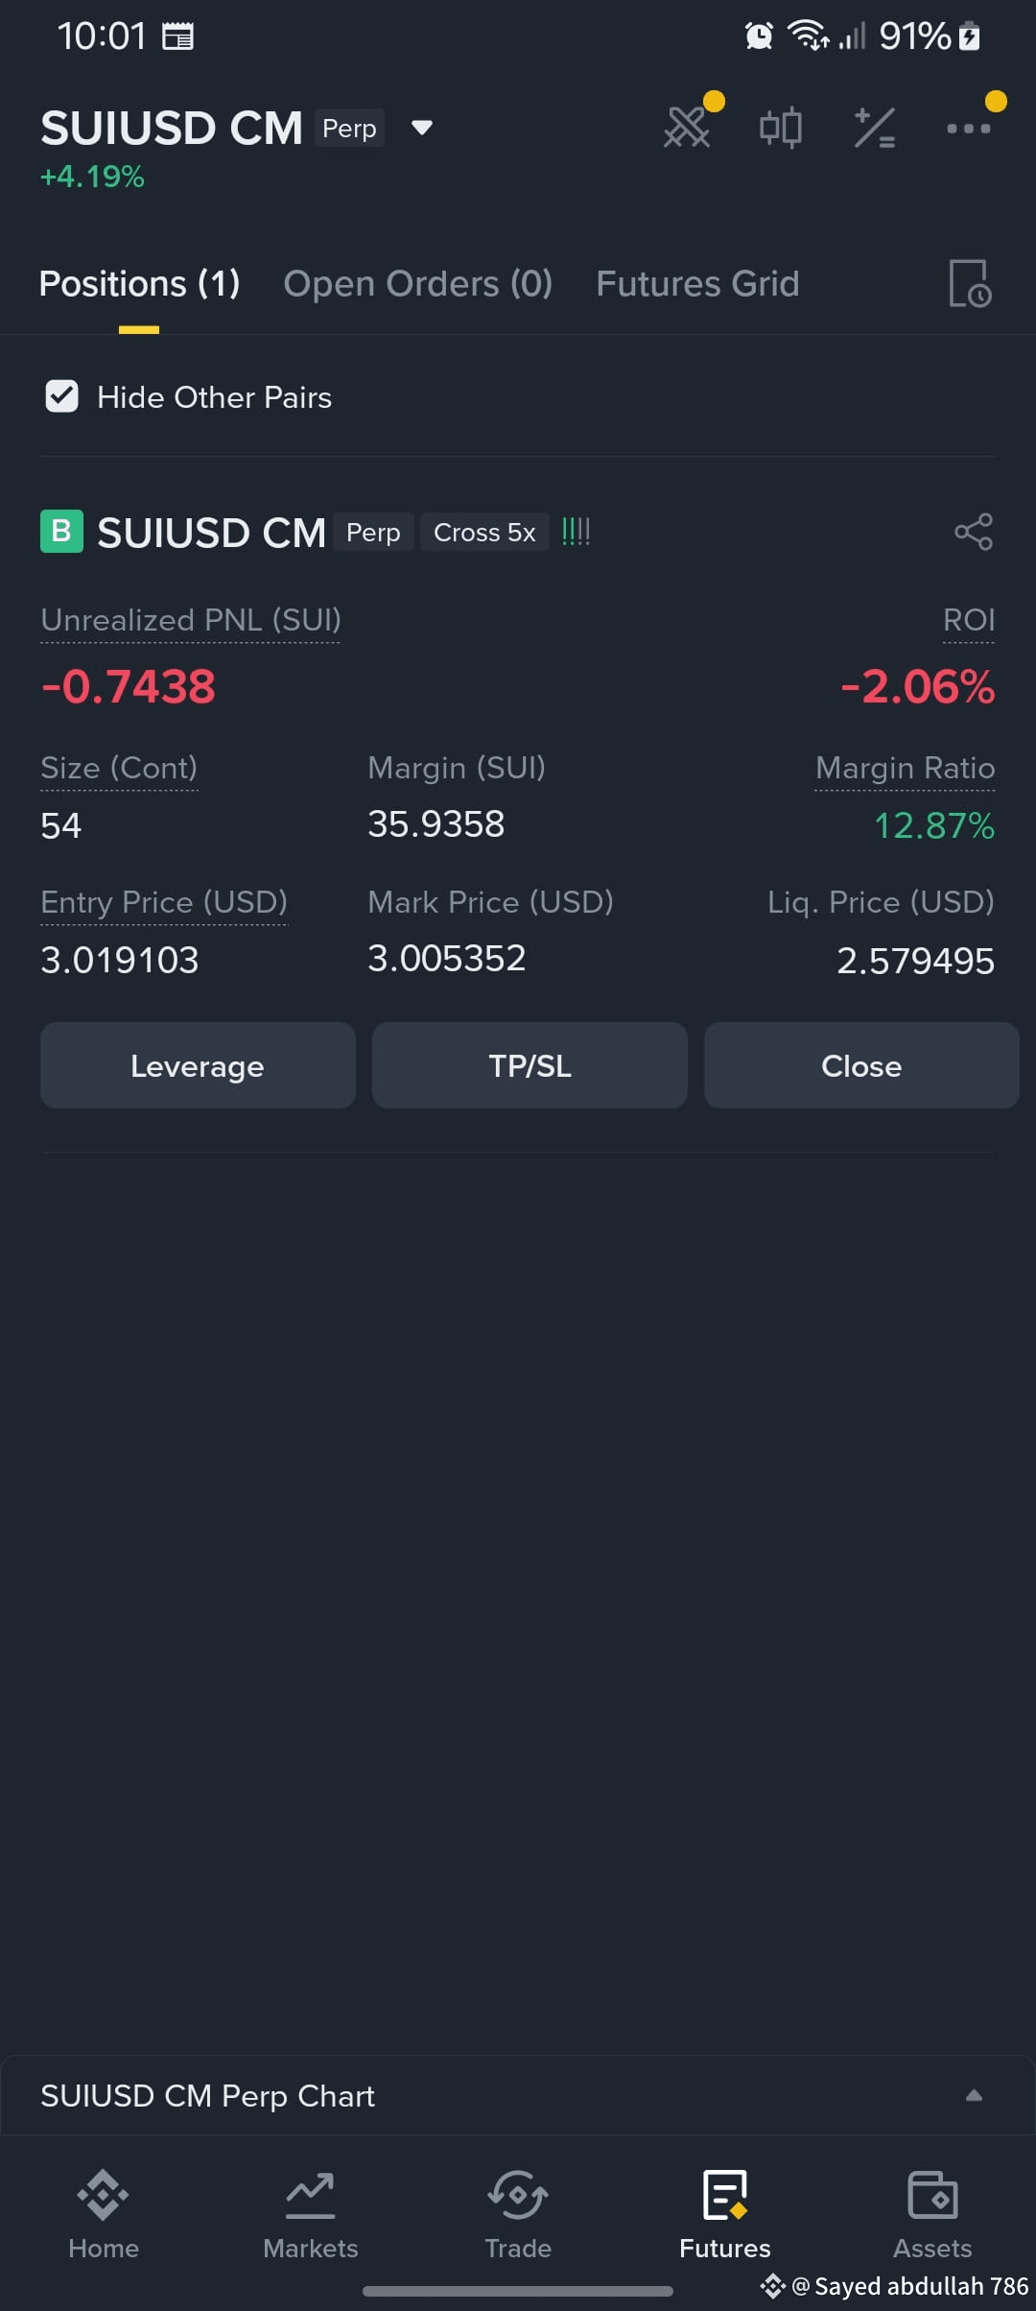
Task: Tap the crossed-swords battle icon
Action: 687,127
